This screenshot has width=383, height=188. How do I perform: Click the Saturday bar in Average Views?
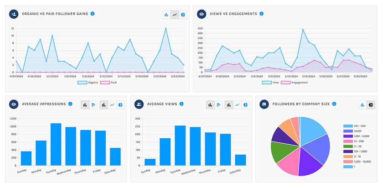click(240, 160)
